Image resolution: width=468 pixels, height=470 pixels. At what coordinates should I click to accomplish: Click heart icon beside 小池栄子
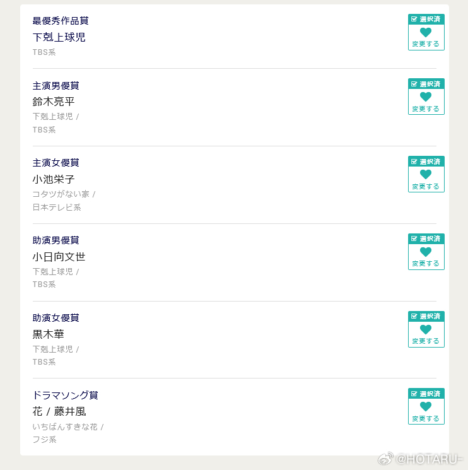pyautogui.click(x=426, y=174)
